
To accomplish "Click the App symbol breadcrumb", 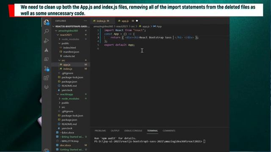I will click(158, 26).
